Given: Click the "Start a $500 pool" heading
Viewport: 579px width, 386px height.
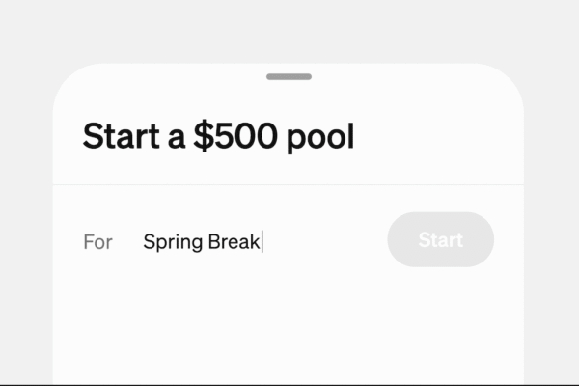Looking at the screenshot, I should 218,136.
